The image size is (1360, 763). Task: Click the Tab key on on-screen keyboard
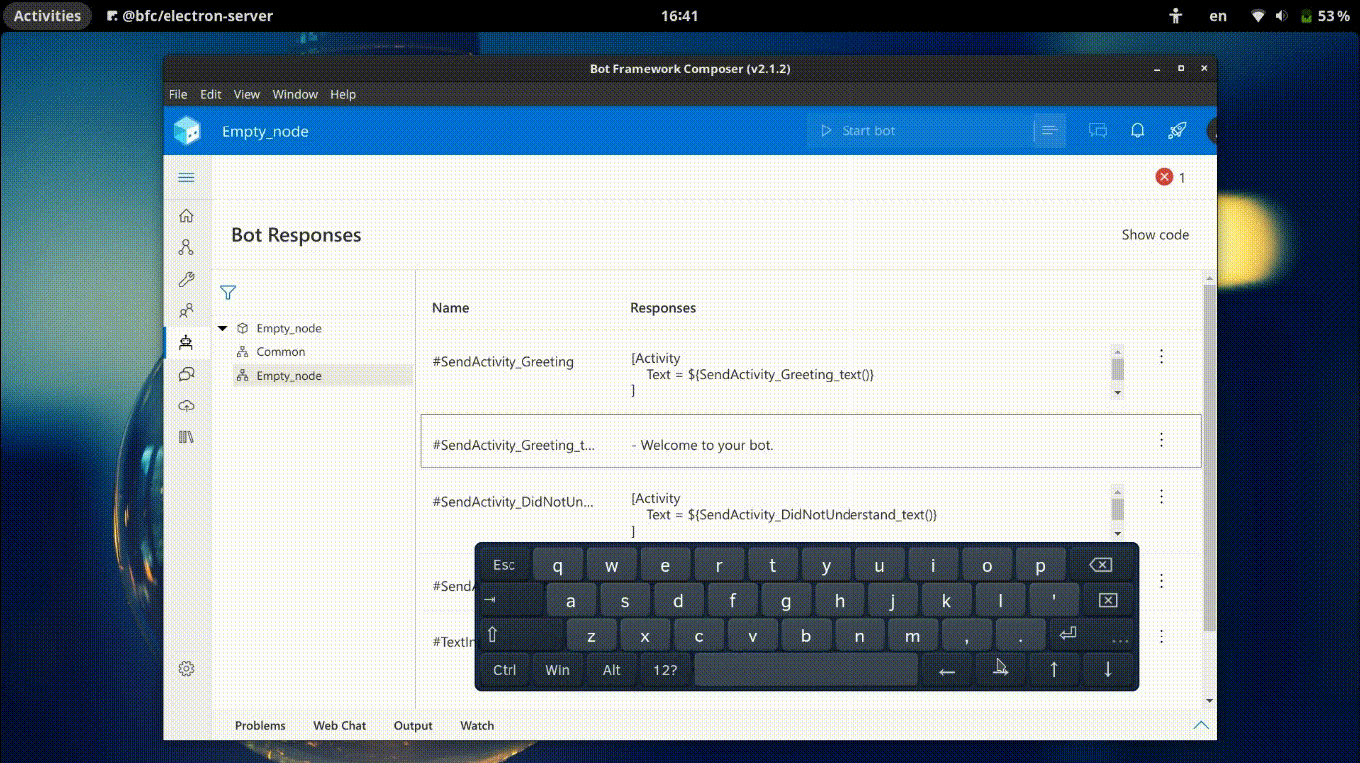(511, 600)
